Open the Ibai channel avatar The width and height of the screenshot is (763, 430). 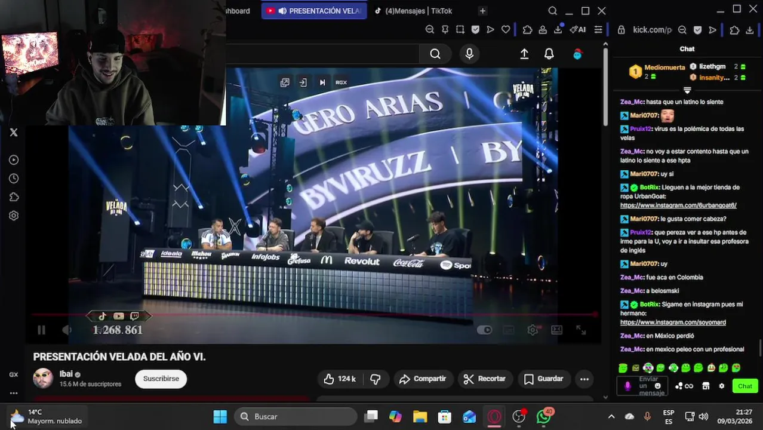point(43,379)
